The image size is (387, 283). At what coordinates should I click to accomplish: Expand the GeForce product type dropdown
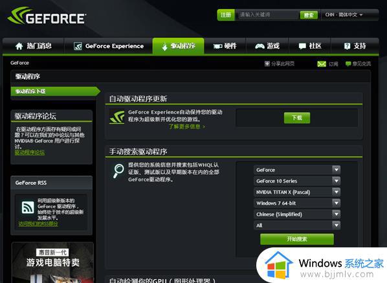297,170
